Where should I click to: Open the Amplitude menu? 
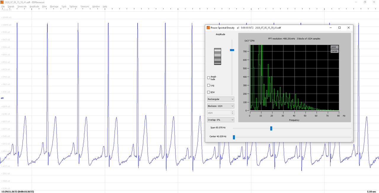coord(34,7)
